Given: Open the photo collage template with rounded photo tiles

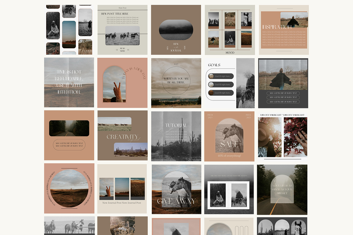Looking at the screenshot, I should [x=69, y=30].
